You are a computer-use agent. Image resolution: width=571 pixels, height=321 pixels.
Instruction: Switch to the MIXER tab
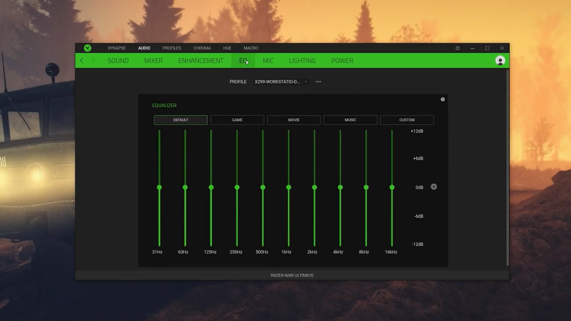pos(153,61)
